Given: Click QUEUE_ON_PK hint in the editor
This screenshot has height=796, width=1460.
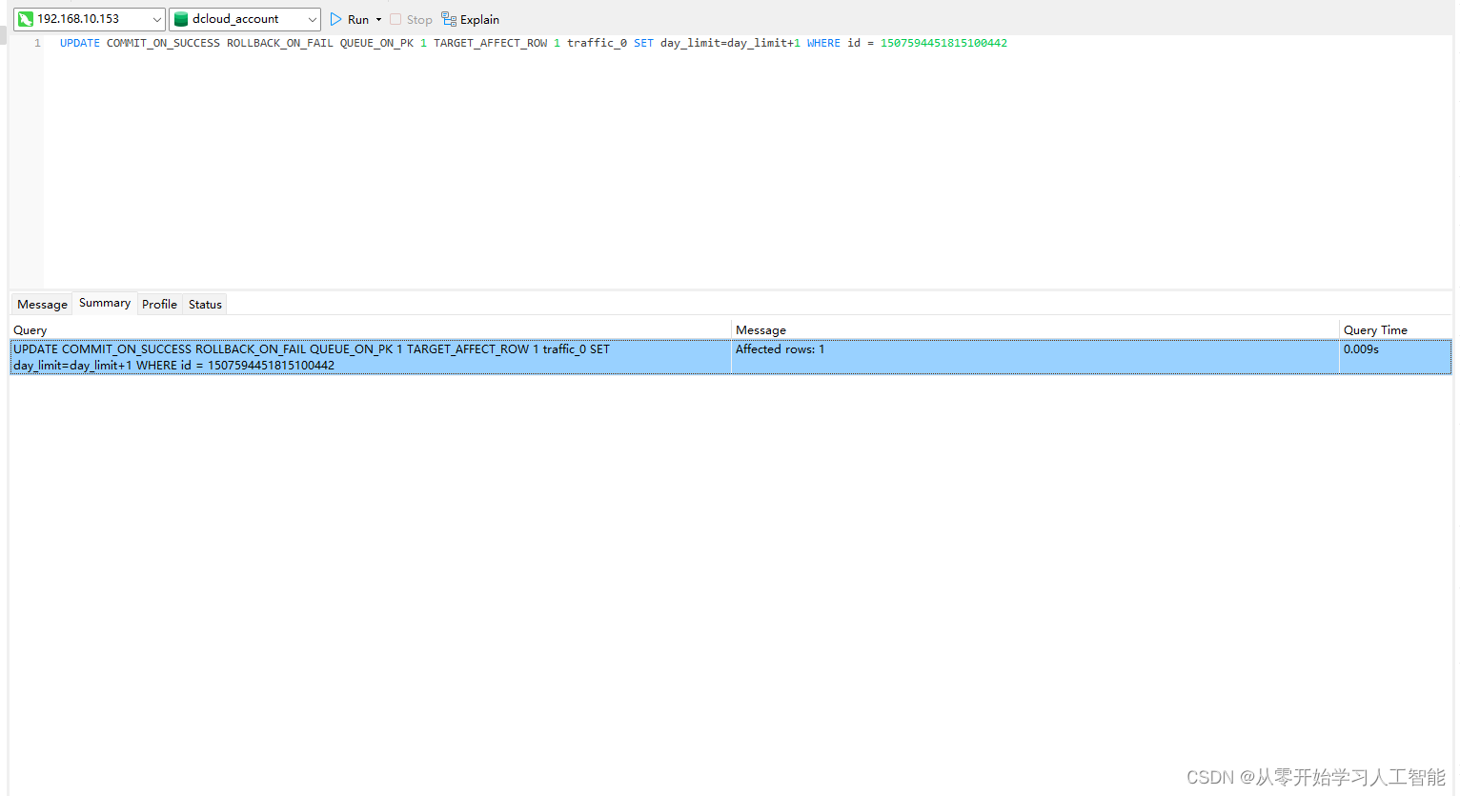Looking at the screenshot, I should 376,43.
